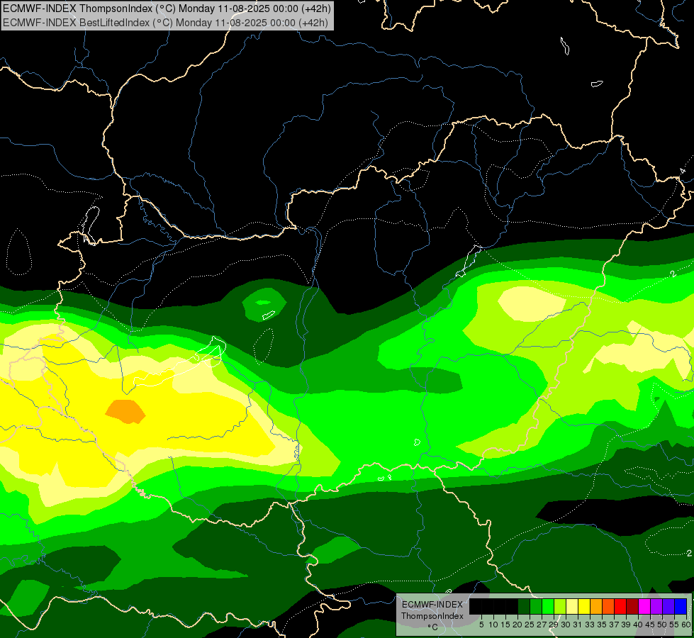The height and width of the screenshot is (638, 694).
Task: Select the dark red 39-40 legend swatch
Action: pos(632,606)
